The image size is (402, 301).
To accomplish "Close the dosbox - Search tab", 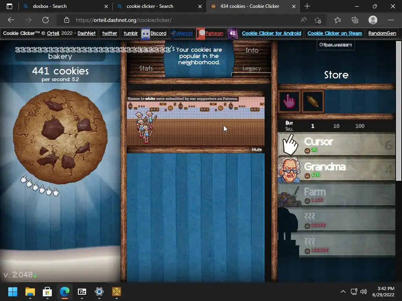I will [106, 6].
